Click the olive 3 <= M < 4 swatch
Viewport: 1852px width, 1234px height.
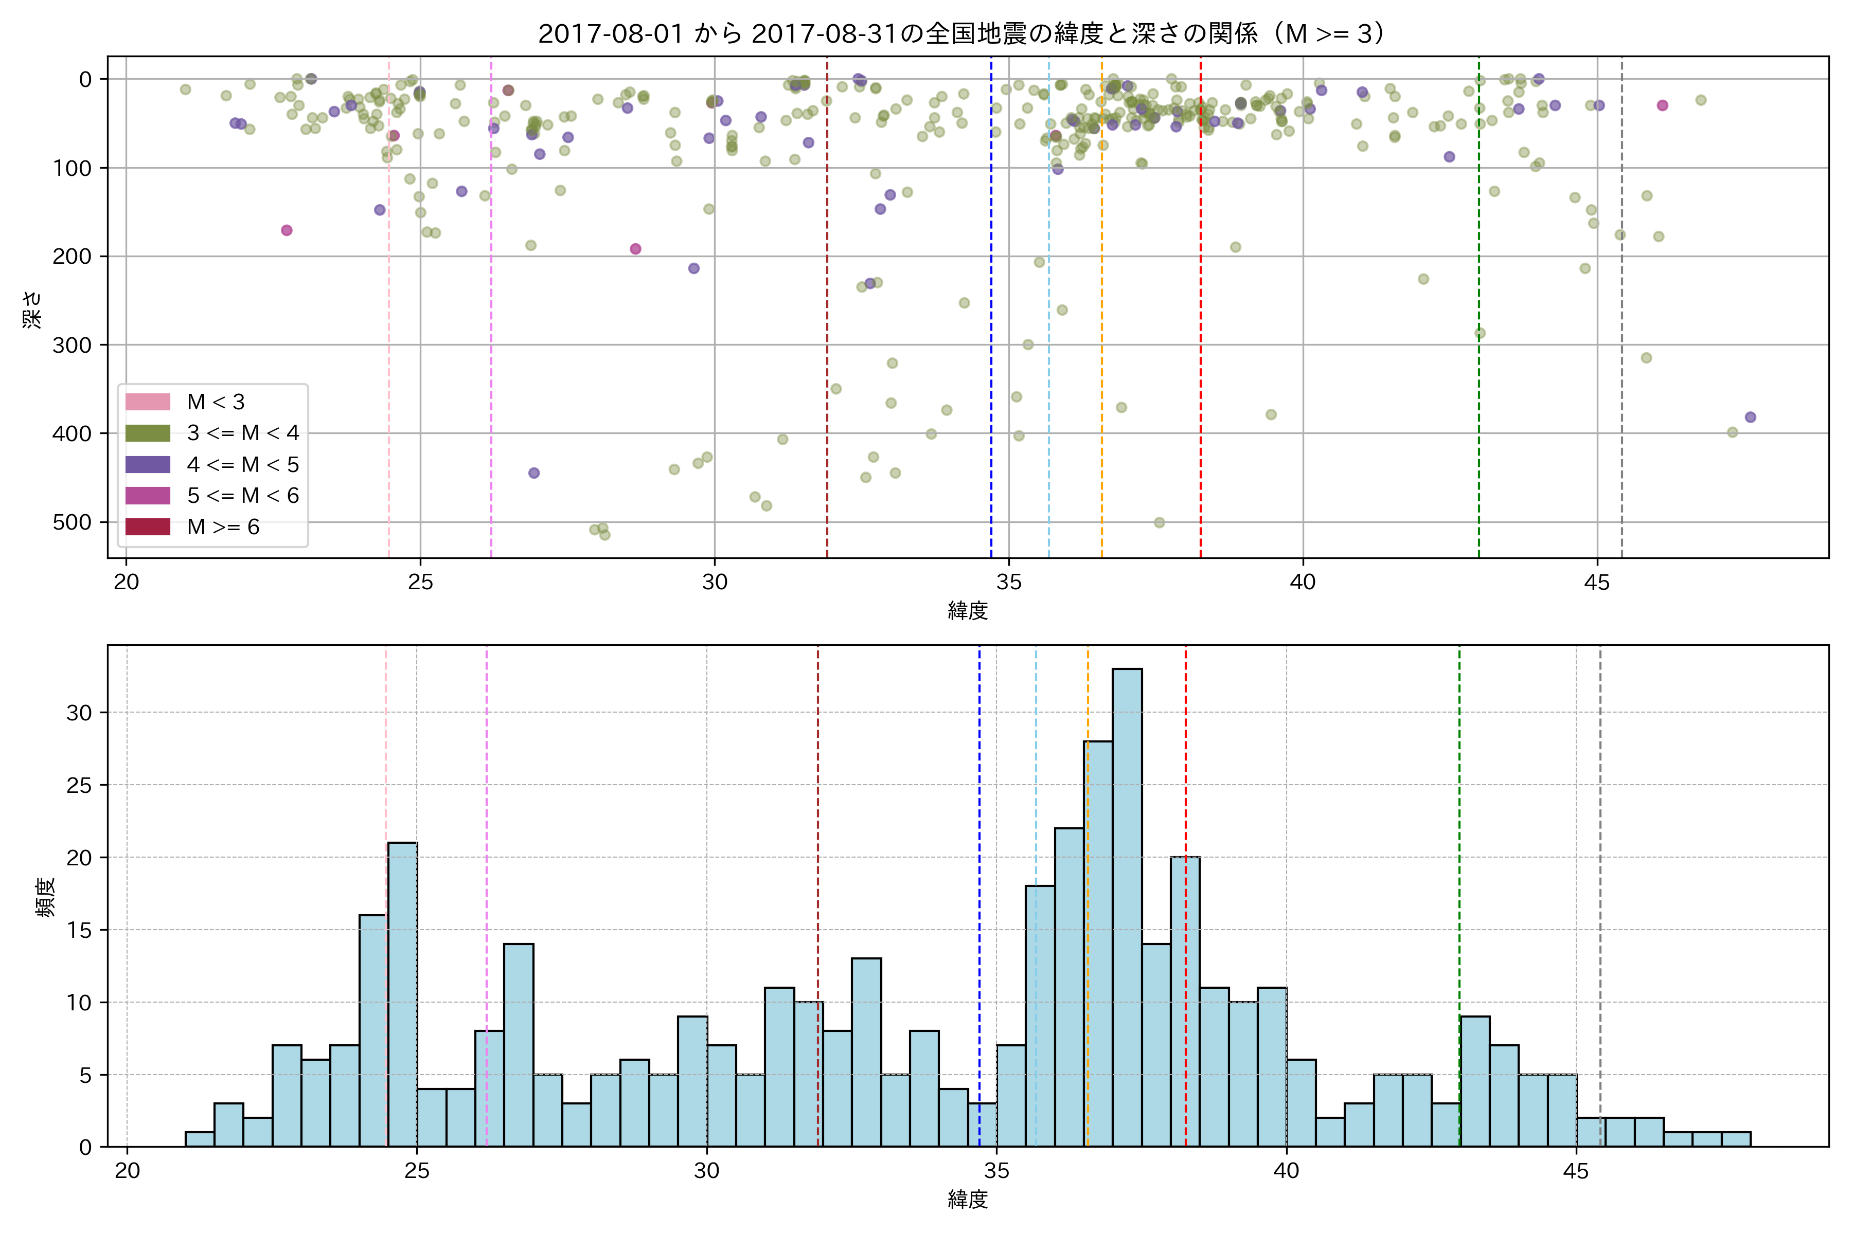pyautogui.click(x=147, y=433)
